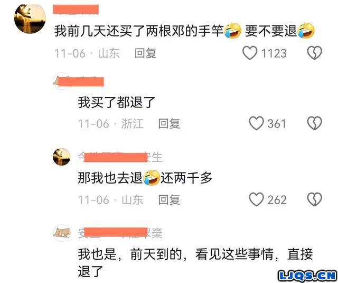Reply to the 那我也去退 comment
This screenshot has height=283, width=338.
(169, 199)
